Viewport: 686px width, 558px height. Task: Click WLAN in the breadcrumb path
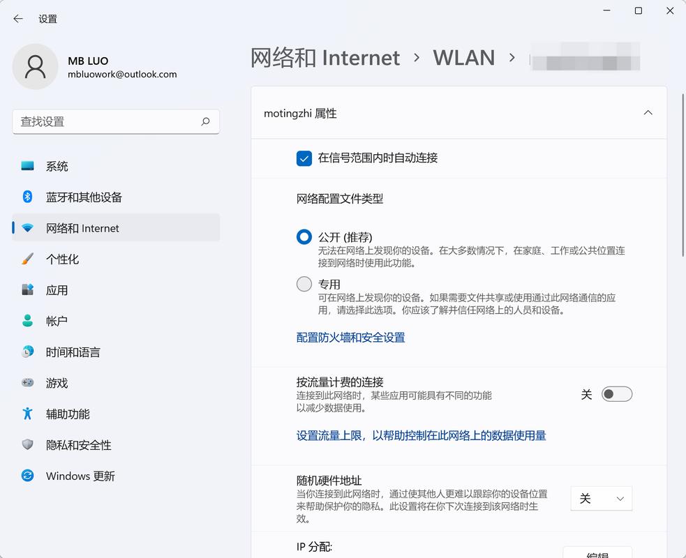click(463, 57)
